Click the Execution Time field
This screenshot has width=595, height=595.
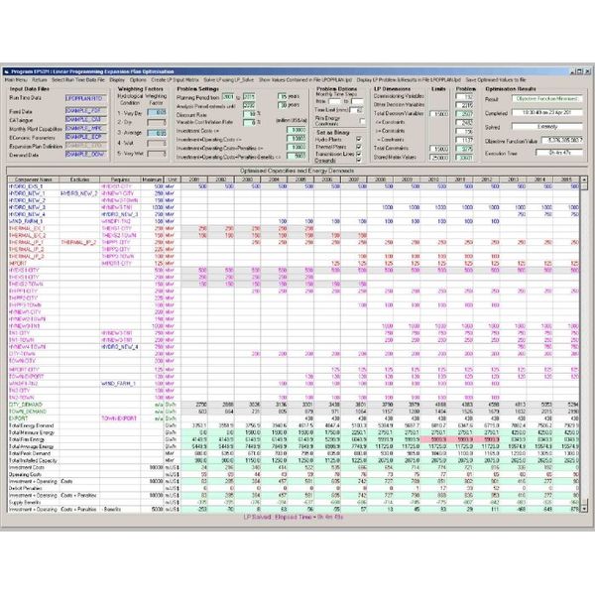(x=559, y=153)
